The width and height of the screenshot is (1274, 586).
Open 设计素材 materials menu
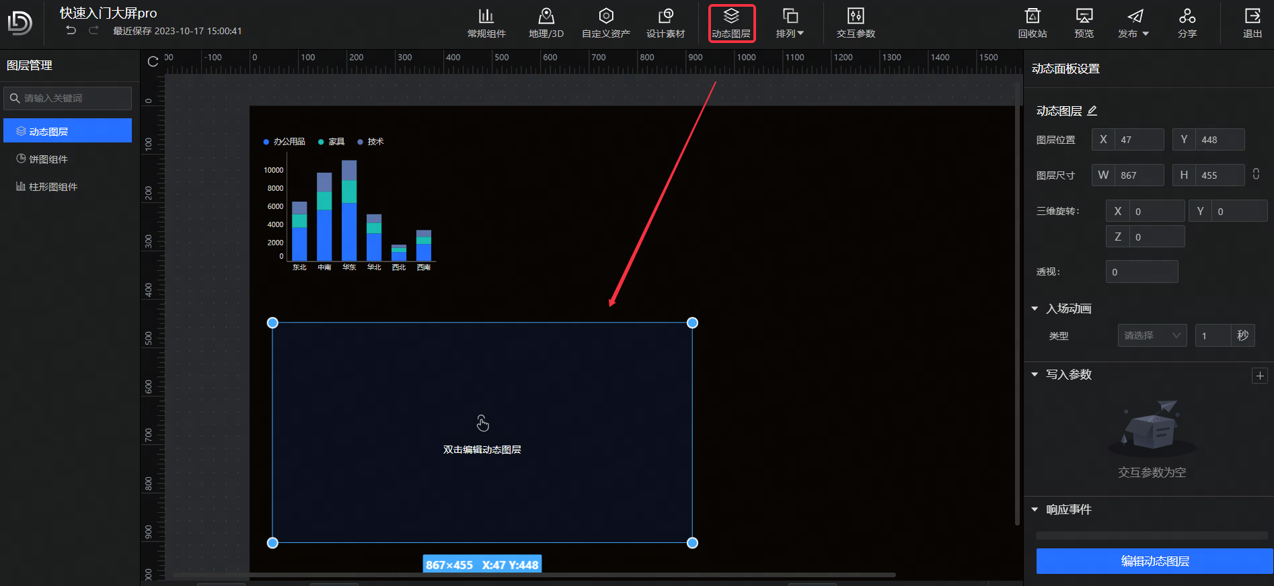coord(665,24)
